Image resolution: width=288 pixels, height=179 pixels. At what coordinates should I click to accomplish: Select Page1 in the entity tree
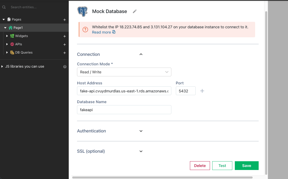point(18,28)
